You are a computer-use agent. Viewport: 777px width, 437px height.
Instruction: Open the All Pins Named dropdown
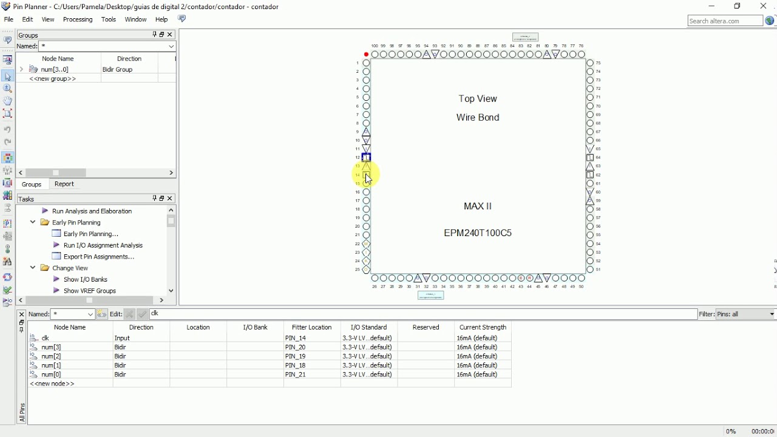(x=91, y=314)
